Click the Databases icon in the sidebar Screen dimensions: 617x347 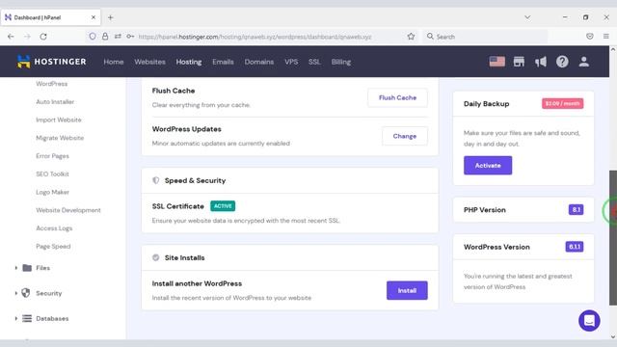coord(27,318)
